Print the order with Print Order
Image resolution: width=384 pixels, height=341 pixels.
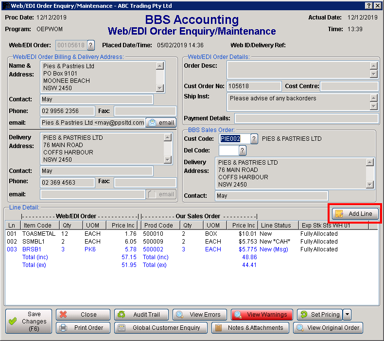pos(83,328)
